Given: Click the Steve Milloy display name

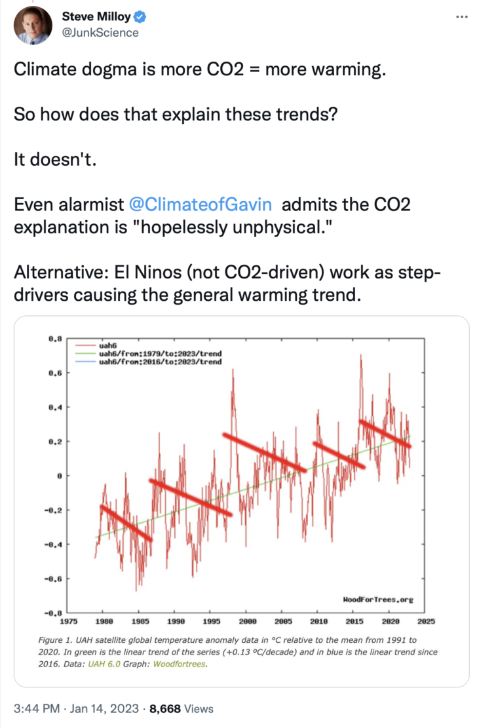Looking at the screenshot, I should 96,17.
